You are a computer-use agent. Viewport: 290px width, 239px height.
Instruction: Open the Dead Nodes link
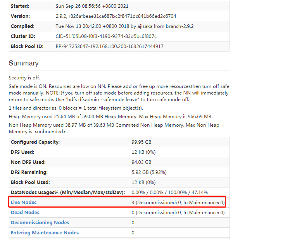(x=25, y=212)
